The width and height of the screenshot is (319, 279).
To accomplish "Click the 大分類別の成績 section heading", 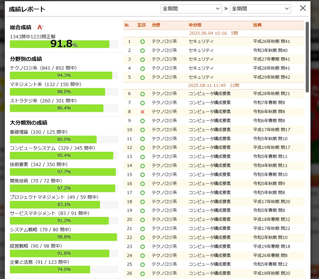I will tap(29, 123).
